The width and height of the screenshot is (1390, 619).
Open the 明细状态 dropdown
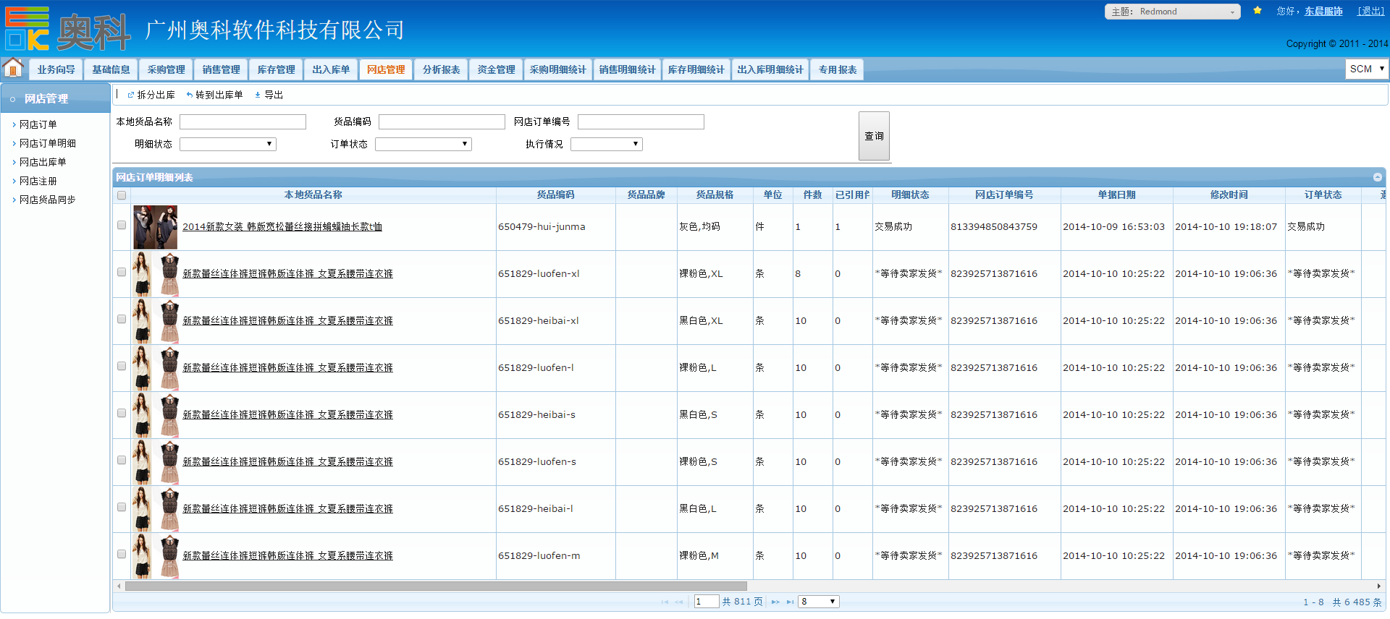click(x=228, y=144)
